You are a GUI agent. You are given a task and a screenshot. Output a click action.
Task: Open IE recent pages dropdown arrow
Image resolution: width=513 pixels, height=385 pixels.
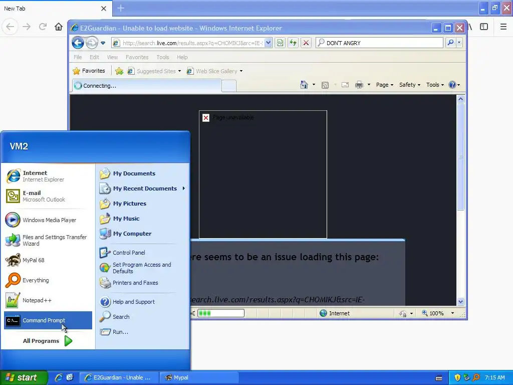click(103, 43)
